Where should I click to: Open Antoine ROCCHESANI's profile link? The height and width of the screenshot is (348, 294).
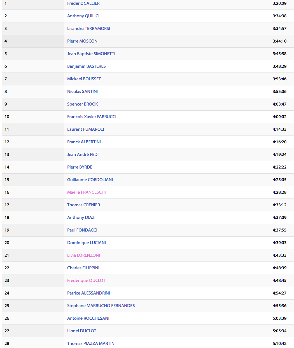coord(88,318)
